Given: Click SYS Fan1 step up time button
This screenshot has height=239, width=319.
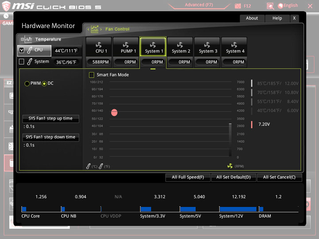Looking at the screenshot, I should point(51,119).
